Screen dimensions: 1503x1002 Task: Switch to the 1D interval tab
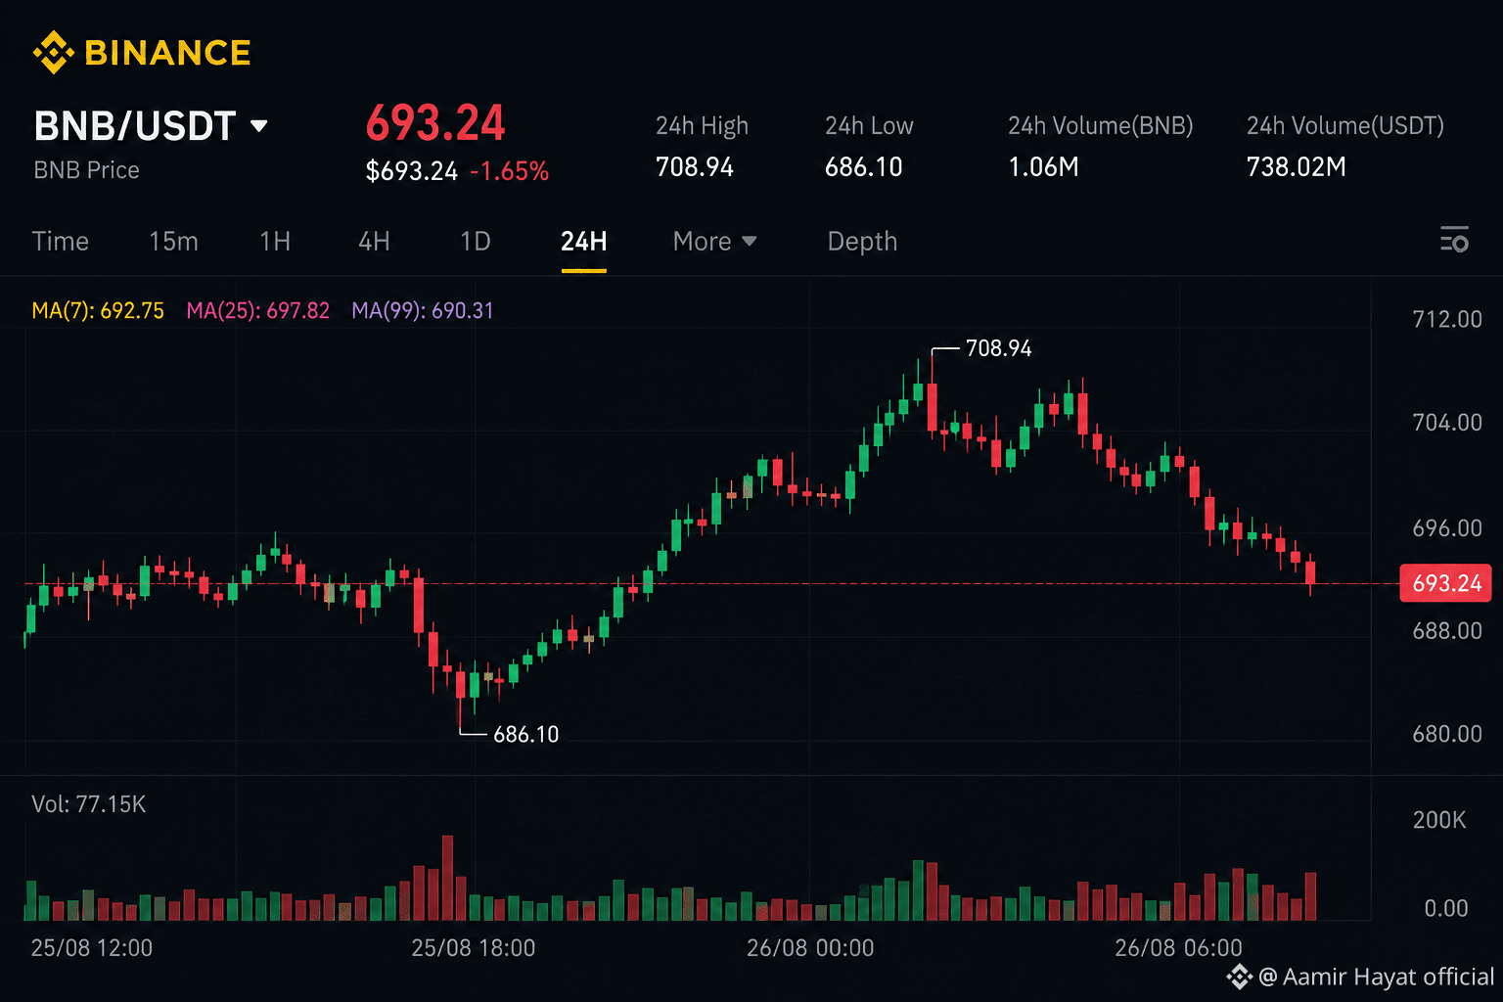[x=476, y=241]
